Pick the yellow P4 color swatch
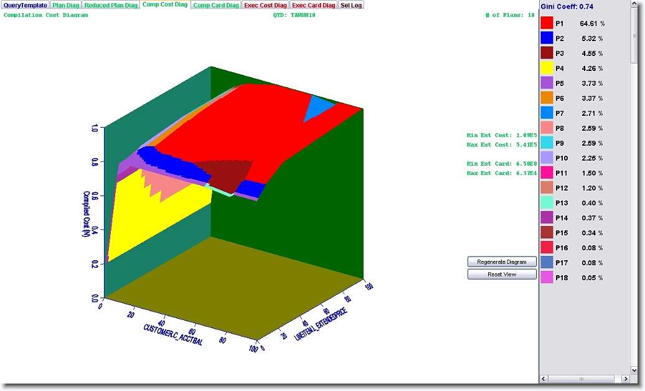645x391 pixels. 547,68
